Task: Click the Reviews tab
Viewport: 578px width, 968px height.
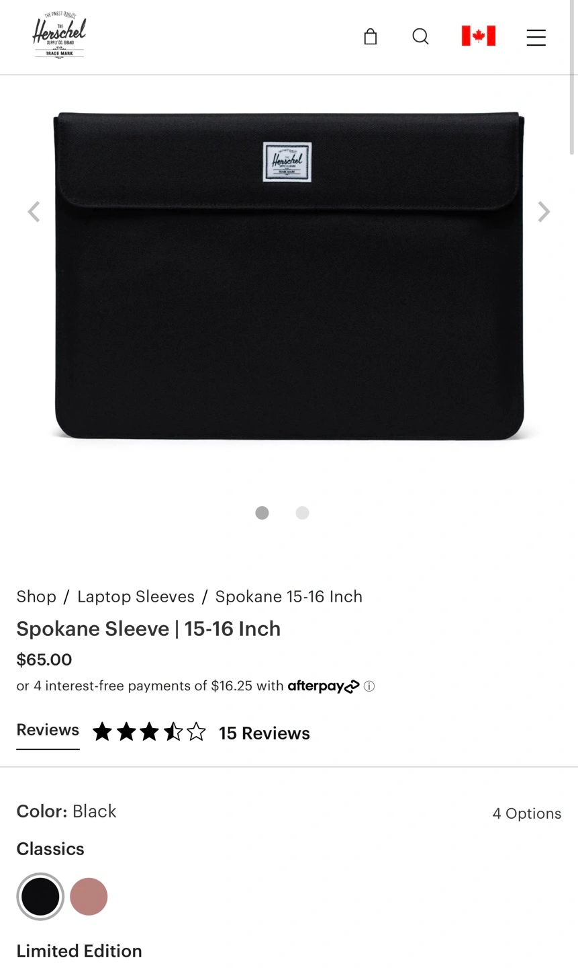Action: 48,730
